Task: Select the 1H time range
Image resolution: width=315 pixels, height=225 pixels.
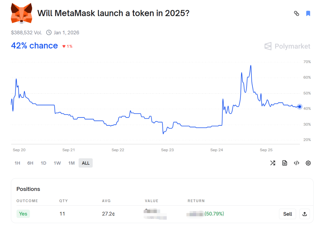Action: click(x=17, y=163)
